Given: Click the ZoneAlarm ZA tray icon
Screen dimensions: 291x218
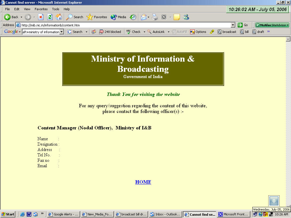Looking at the screenshot, I should (x=266, y=215).
